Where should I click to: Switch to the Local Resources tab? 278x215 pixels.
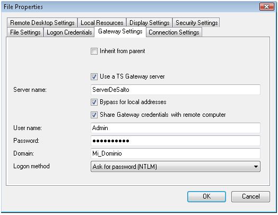[102, 23]
